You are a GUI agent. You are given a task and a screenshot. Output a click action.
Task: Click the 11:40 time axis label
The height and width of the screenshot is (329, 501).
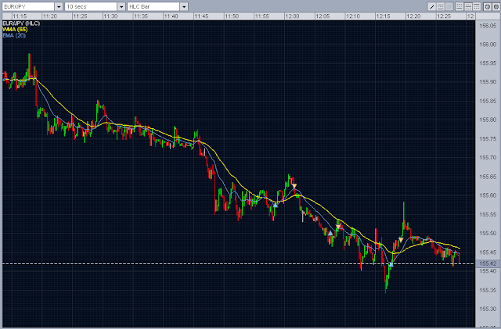pyautogui.click(x=171, y=16)
